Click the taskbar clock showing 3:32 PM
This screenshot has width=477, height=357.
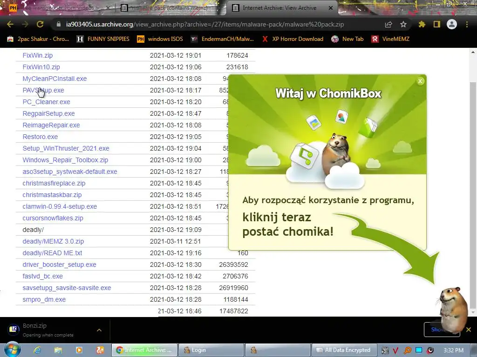tap(453, 350)
